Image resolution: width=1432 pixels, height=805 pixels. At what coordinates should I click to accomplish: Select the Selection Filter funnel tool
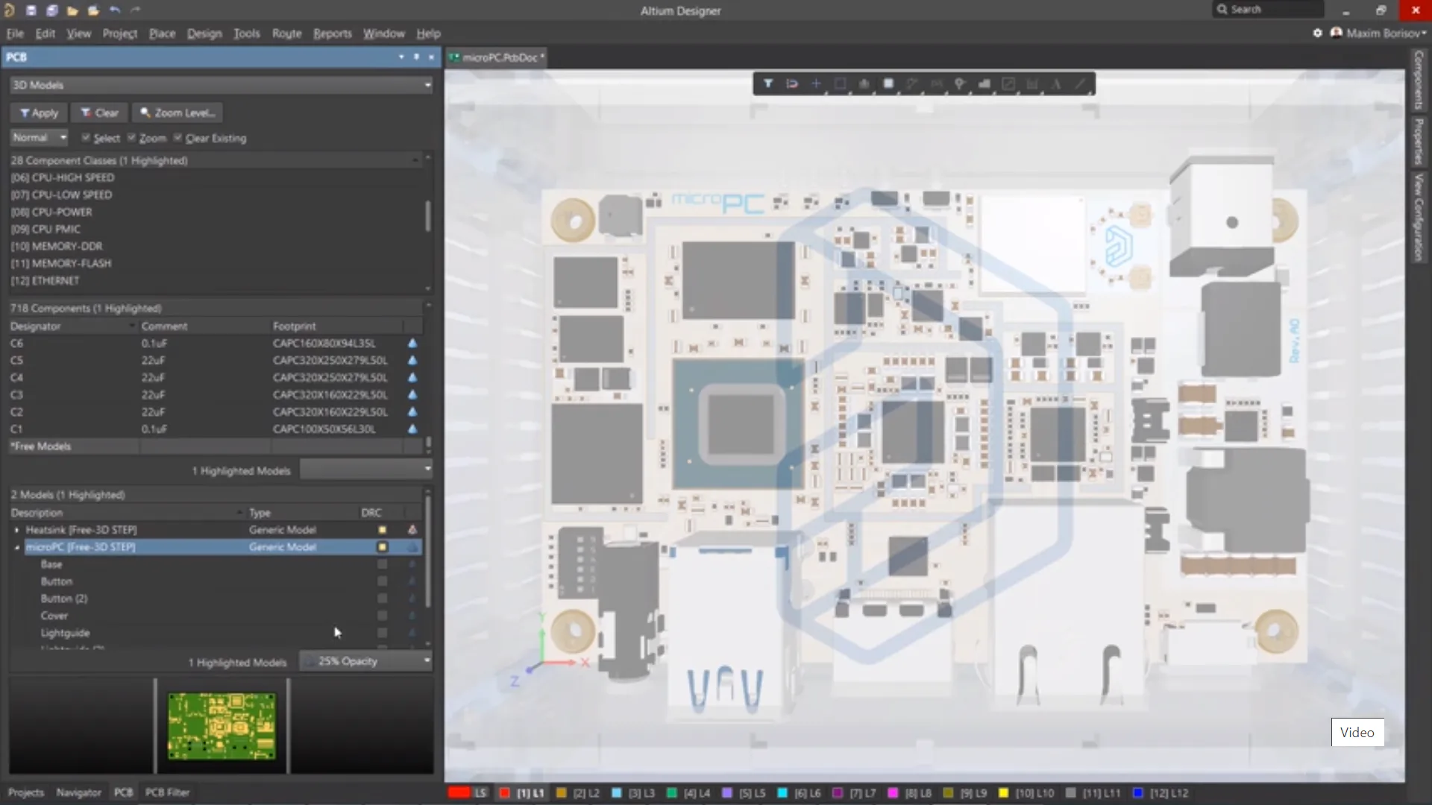767,83
